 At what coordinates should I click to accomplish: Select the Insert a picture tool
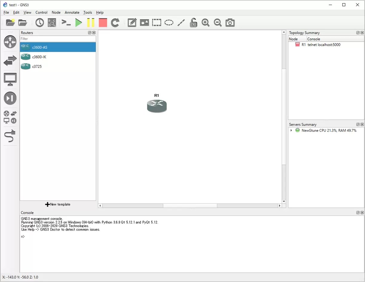[144, 22]
